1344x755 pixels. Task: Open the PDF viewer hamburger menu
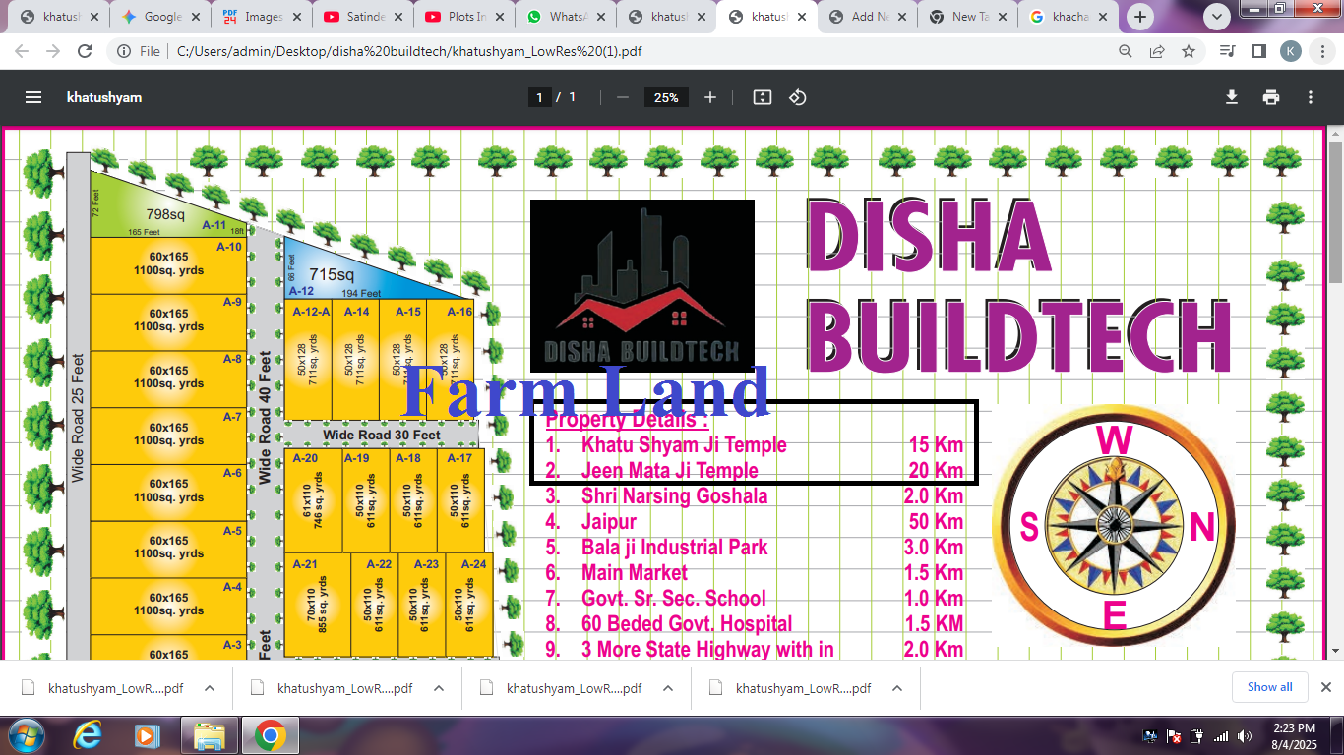(32, 97)
